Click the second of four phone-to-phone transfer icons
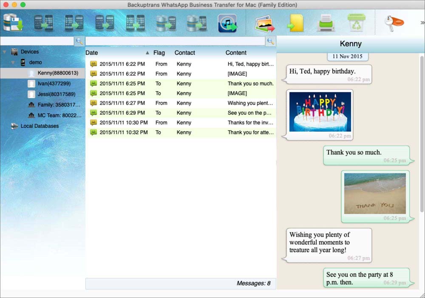Viewport: 425px width, 298px height. point(74,23)
